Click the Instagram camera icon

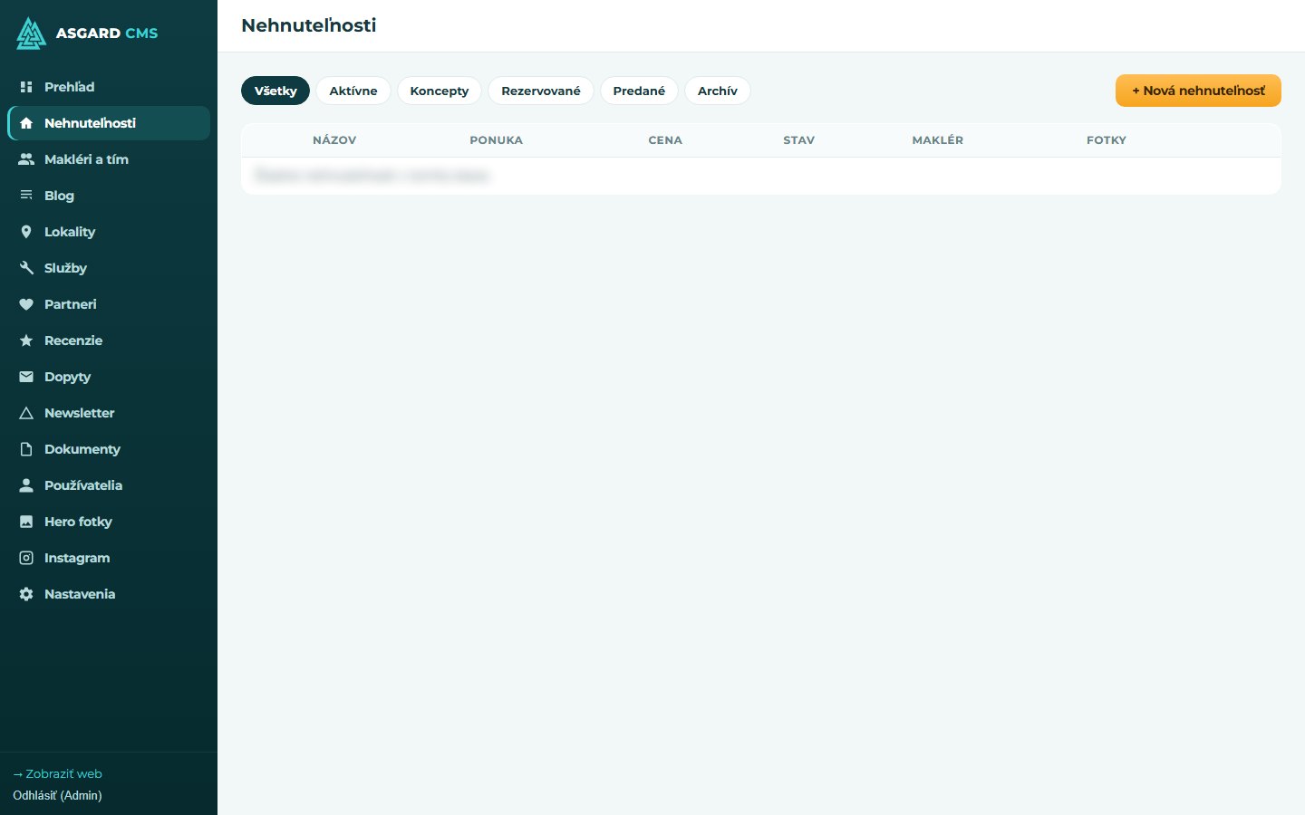pos(26,558)
